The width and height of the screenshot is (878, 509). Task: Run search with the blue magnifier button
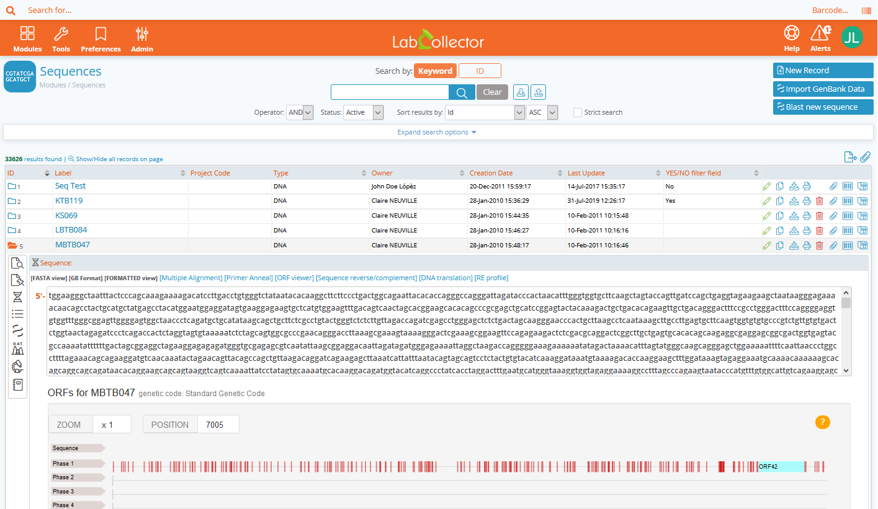tap(462, 92)
